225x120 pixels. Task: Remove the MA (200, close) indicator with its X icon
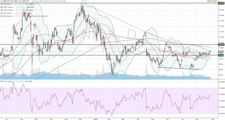tap(24, 7)
